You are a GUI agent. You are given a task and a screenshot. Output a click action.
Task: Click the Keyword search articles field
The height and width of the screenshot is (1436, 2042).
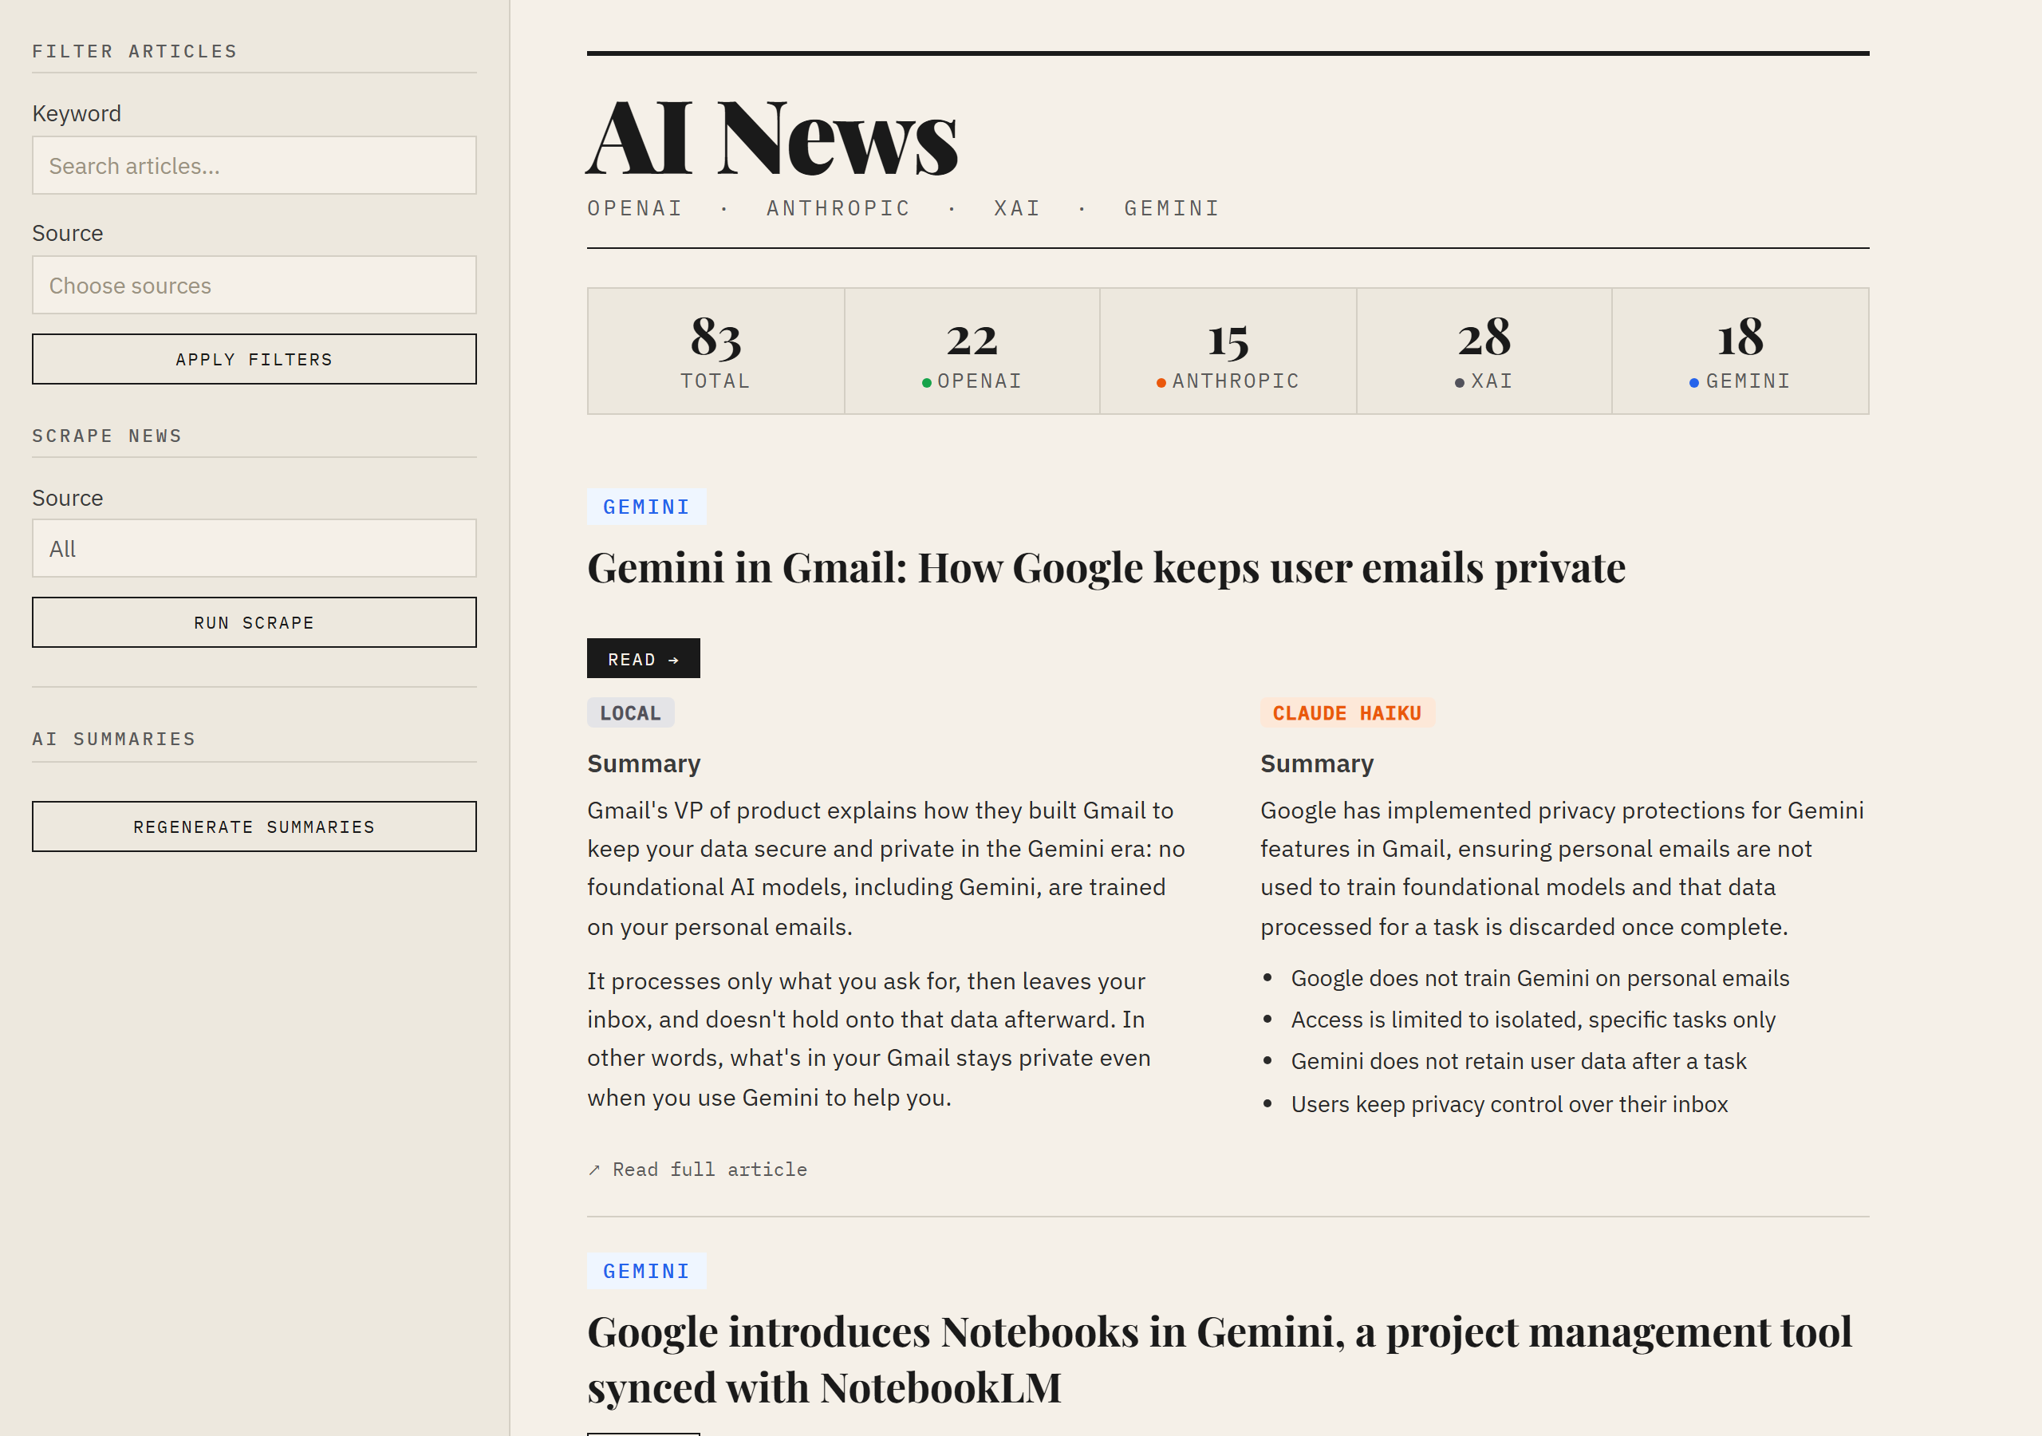click(x=254, y=165)
